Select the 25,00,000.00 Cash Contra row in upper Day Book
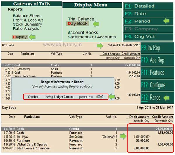This screenshot has height=155, width=175. coord(71,65)
